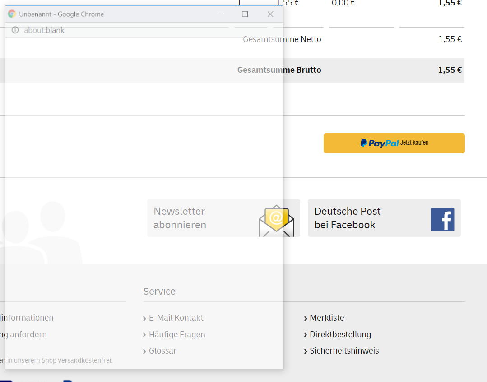Minimize the Unbenannt Chrome popup window

tap(220, 14)
